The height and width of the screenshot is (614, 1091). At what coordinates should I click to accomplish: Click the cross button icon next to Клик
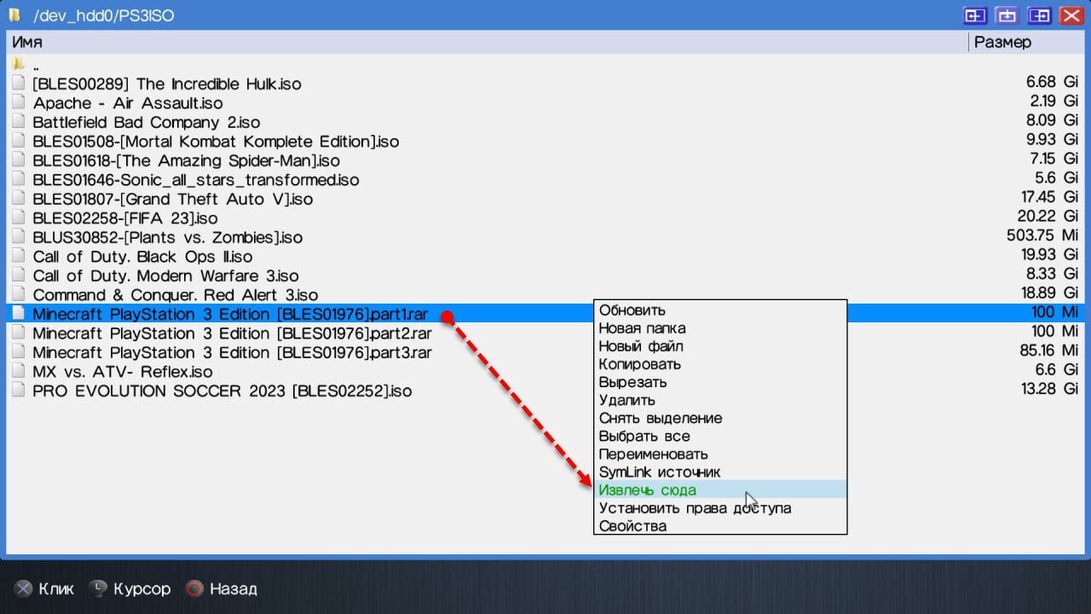(x=24, y=588)
